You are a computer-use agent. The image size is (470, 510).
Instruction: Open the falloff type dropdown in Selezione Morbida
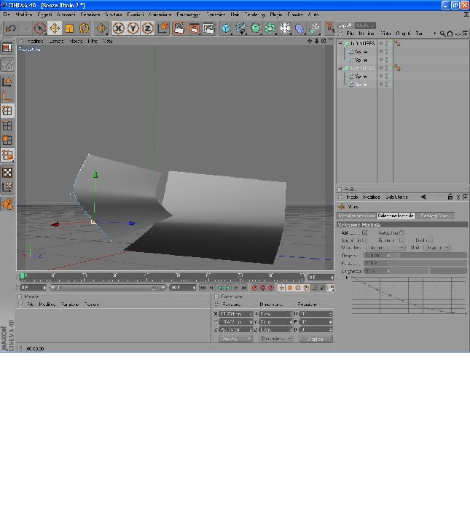click(386, 248)
